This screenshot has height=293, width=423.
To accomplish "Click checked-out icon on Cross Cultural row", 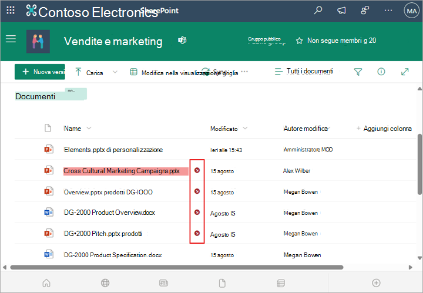I will 197,170.
